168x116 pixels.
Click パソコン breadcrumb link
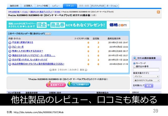tap(25, 12)
